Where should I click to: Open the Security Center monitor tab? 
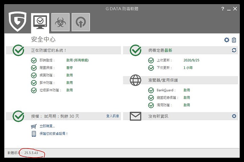(40, 22)
